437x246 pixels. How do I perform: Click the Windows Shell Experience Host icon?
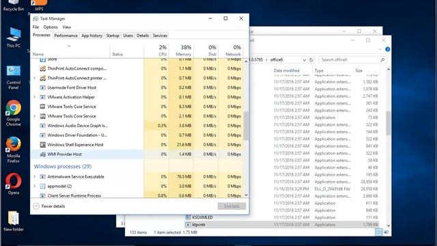[42, 145]
